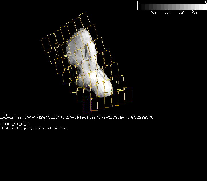
Task: Click the 'NIS:' instrument label
Action: pos(18,118)
